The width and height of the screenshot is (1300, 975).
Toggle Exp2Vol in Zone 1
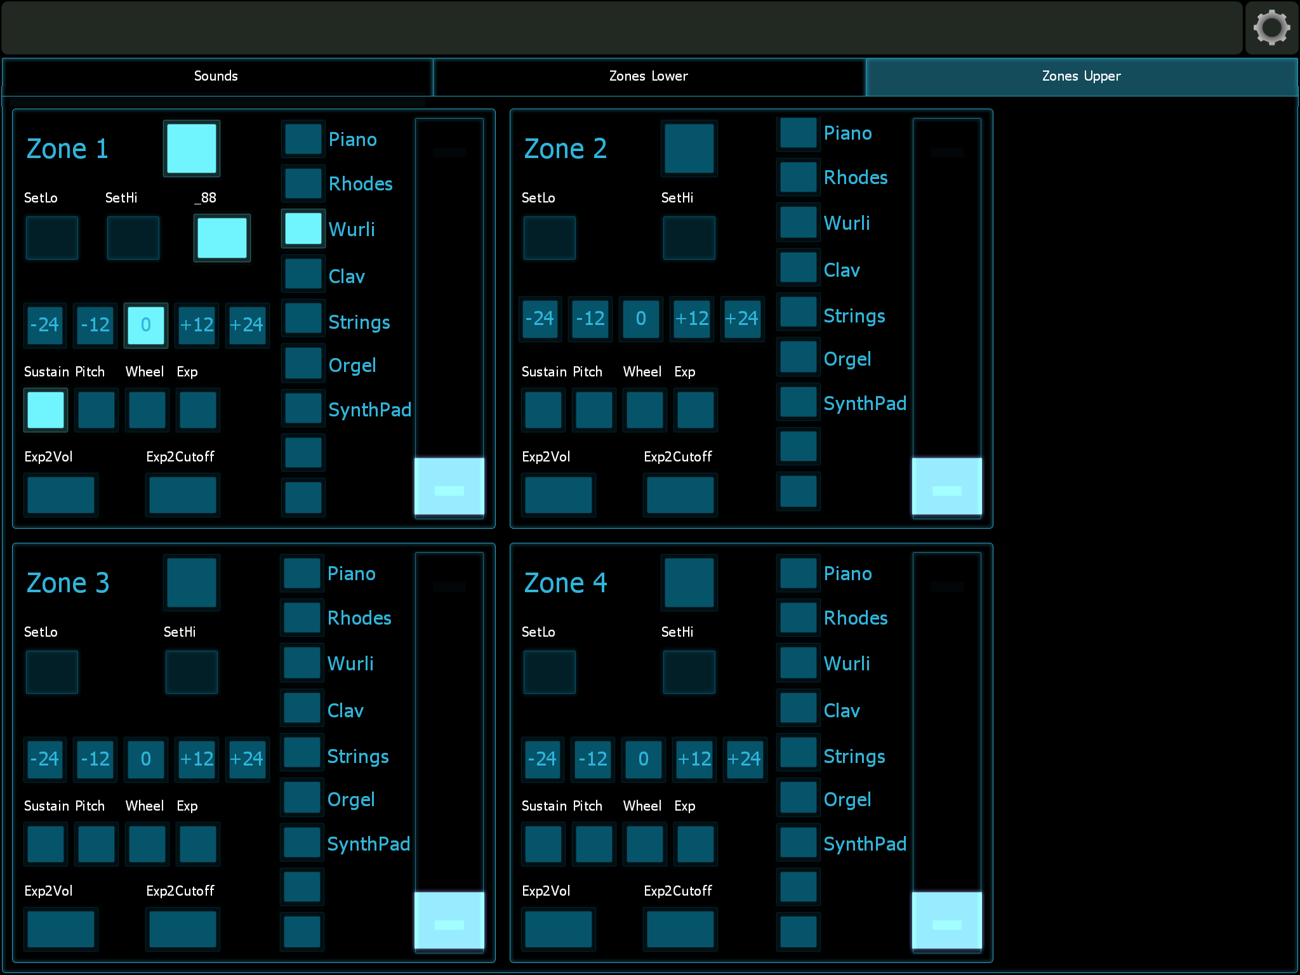click(61, 495)
